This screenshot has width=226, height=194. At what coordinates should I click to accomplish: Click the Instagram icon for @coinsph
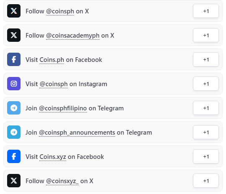[x=14, y=84]
